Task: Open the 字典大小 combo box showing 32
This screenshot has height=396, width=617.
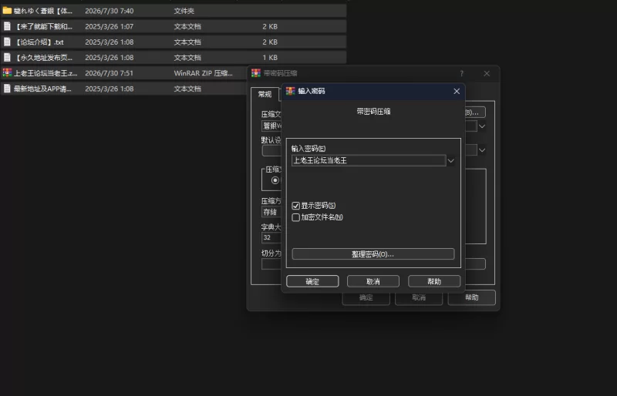Action: pyautogui.click(x=272, y=237)
